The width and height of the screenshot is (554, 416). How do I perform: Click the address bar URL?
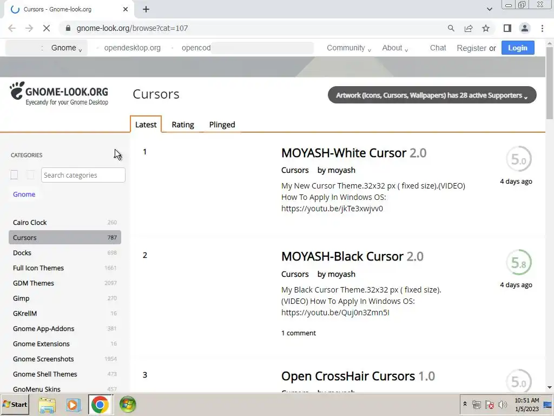pos(132,28)
